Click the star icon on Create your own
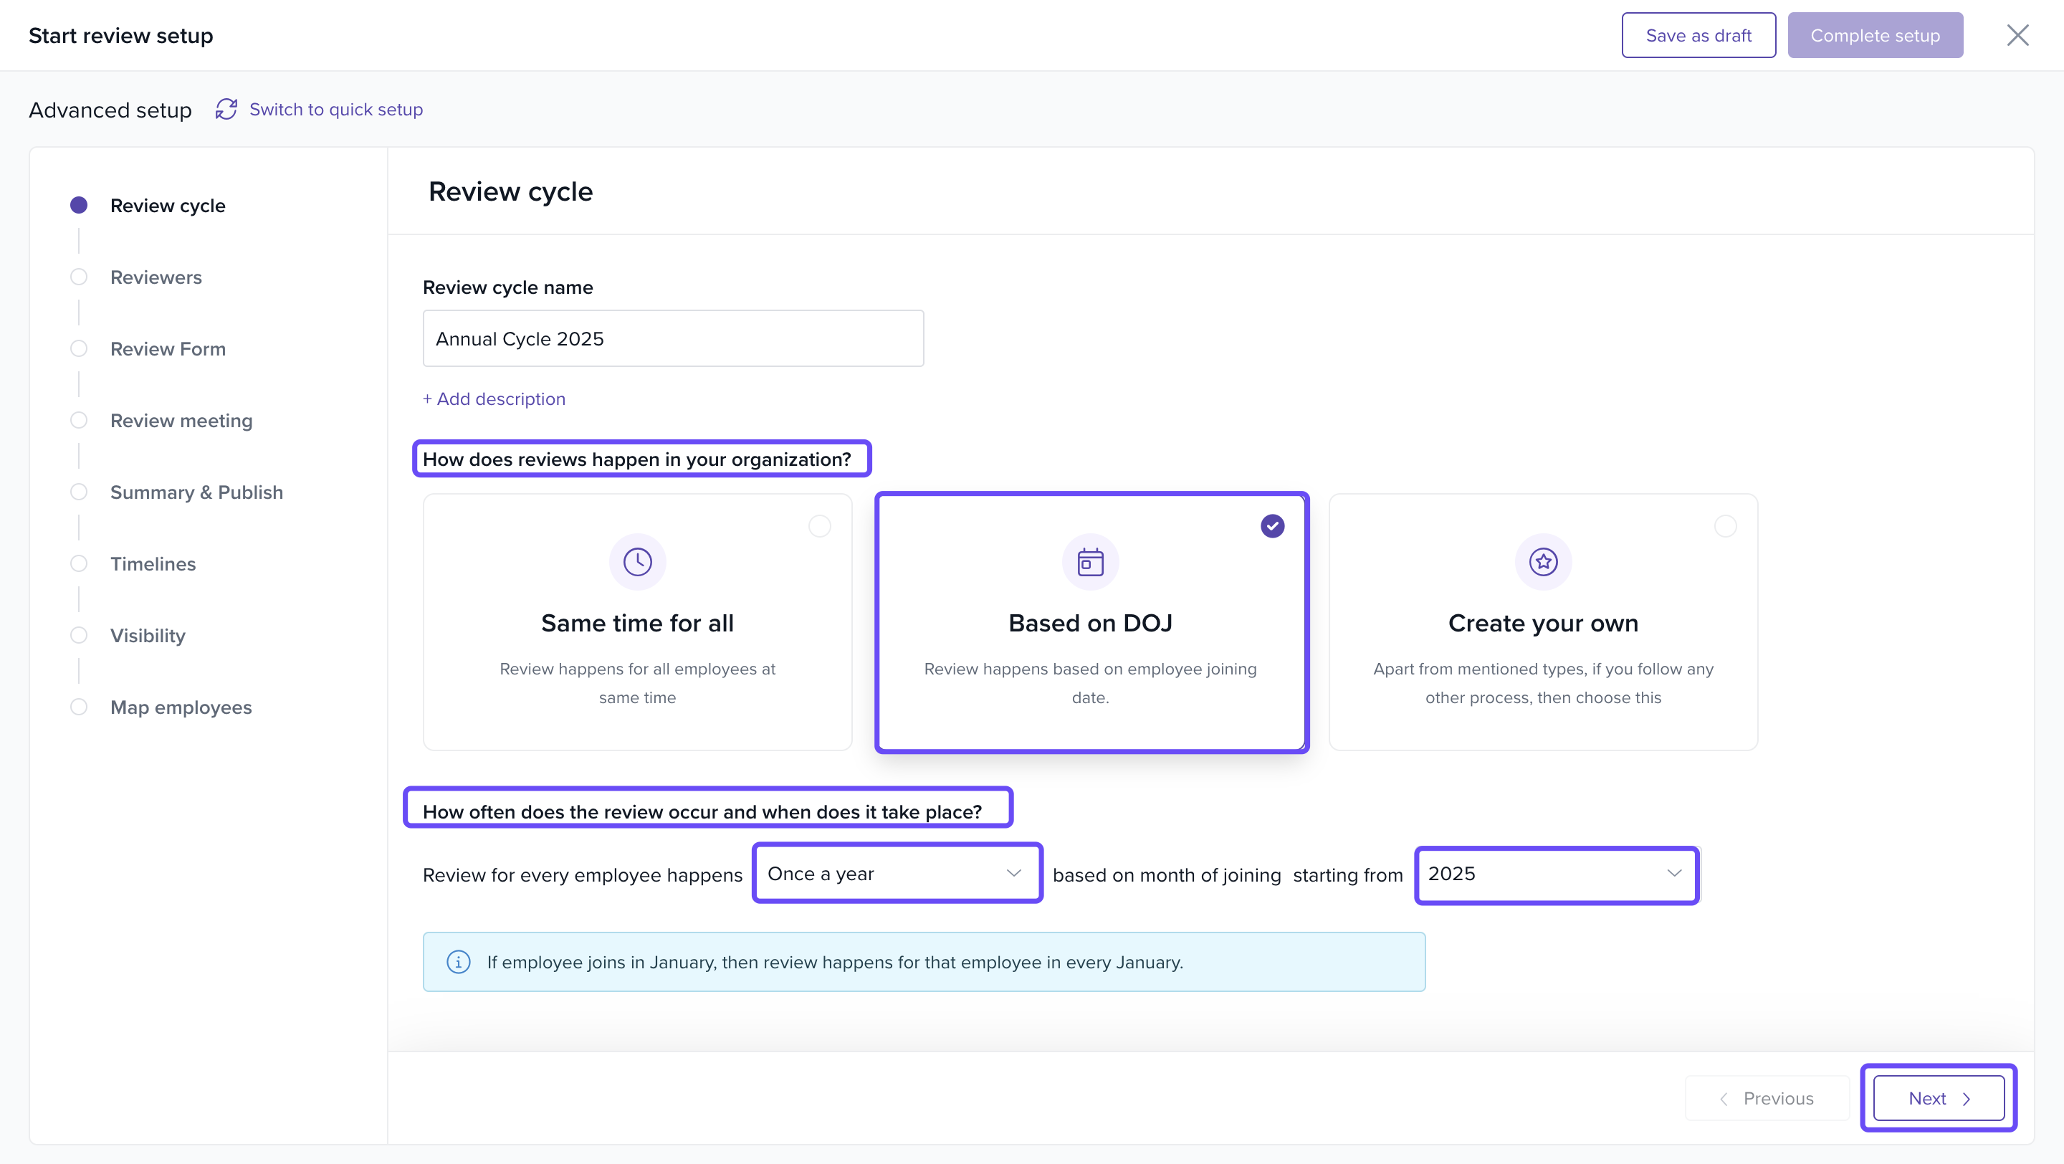 [x=1542, y=560]
